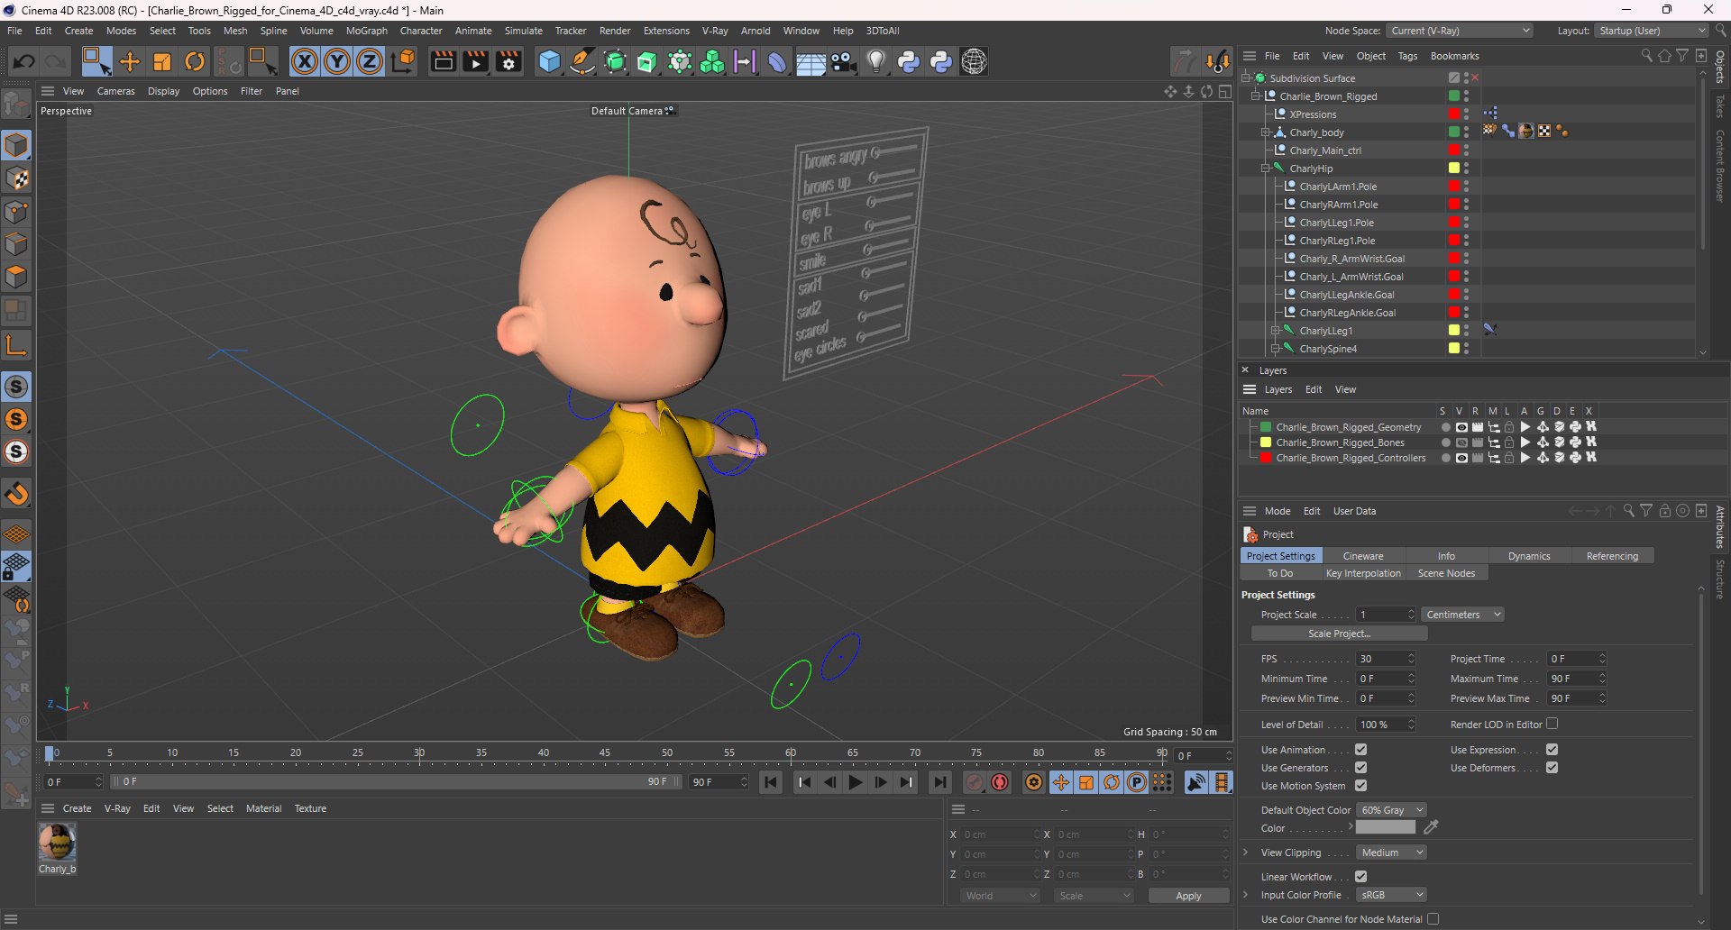1731x930 pixels.
Task: Click the Scale Project... button
Action: 1339,634
